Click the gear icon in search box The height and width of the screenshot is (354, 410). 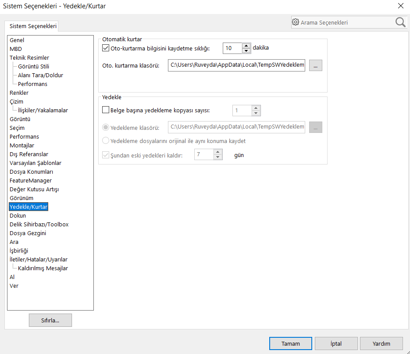pos(296,22)
